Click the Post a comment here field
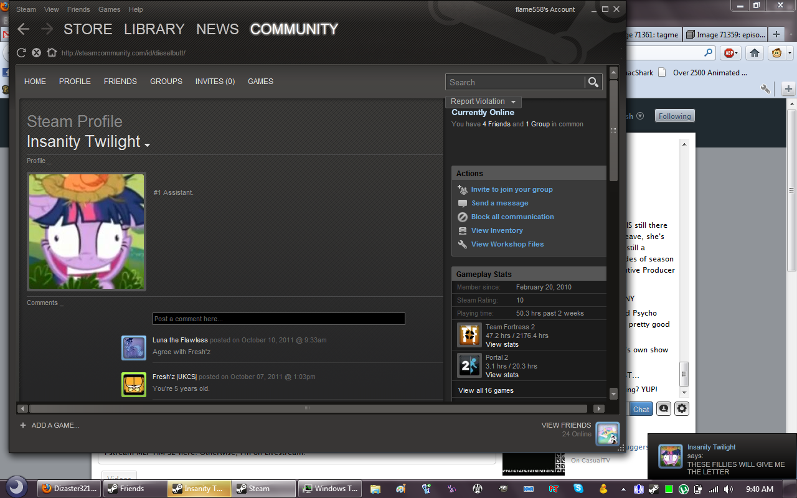 click(279, 319)
